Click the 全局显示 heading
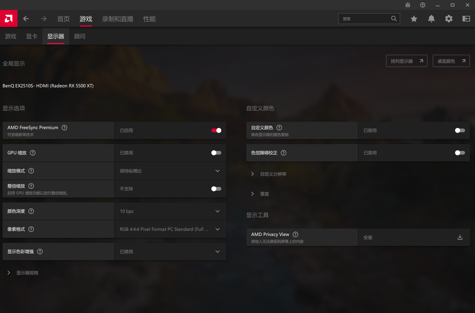 (14, 63)
